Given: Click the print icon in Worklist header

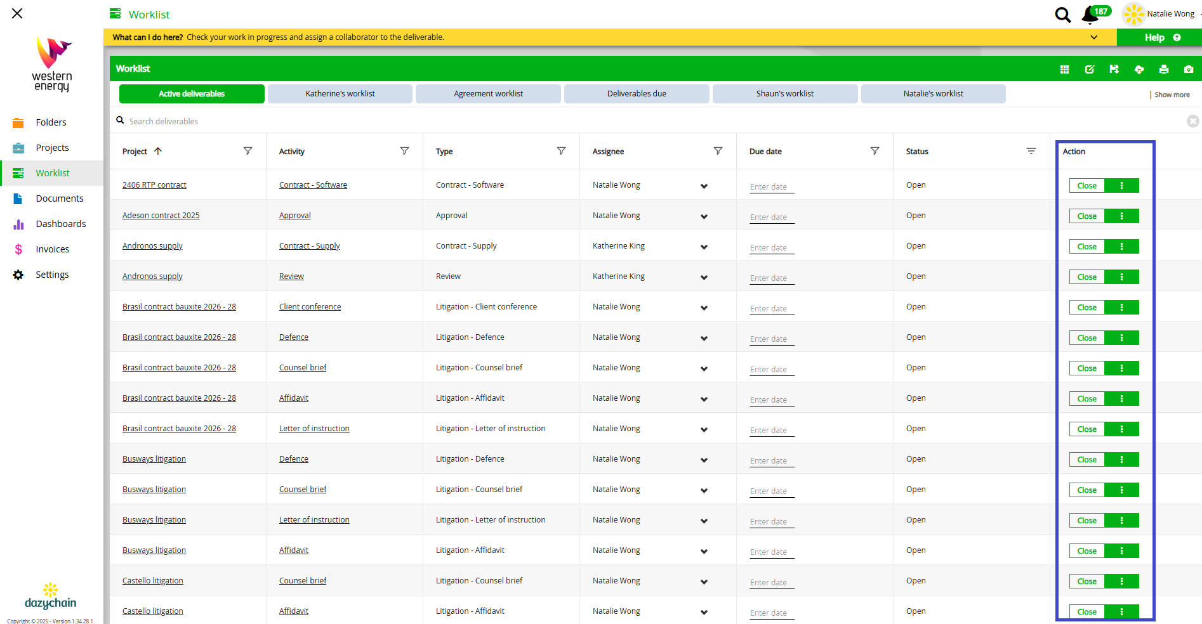Looking at the screenshot, I should click(1164, 69).
